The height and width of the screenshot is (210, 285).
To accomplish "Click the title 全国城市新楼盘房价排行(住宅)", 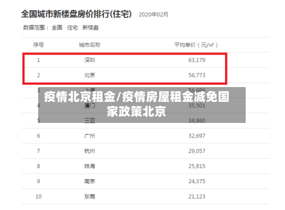I will coord(76,14).
